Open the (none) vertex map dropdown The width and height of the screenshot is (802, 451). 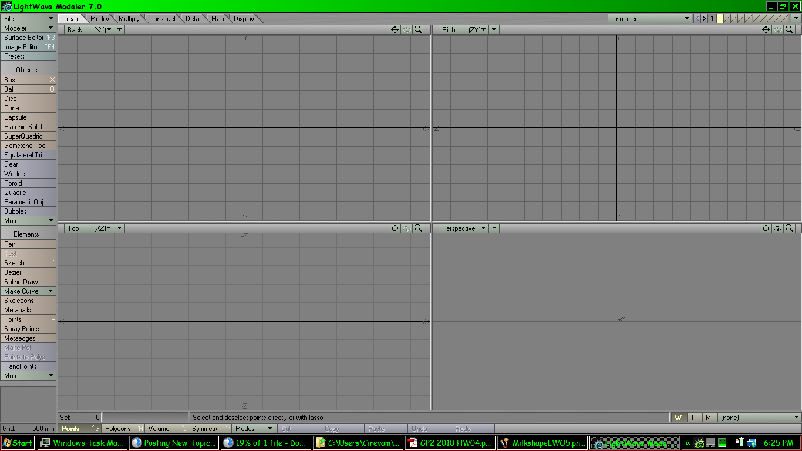pos(759,418)
